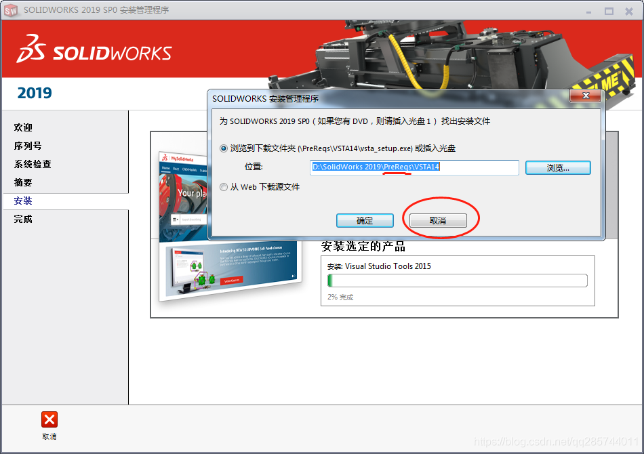
Task: Minimize the installation manager window
Action: coord(588,12)
